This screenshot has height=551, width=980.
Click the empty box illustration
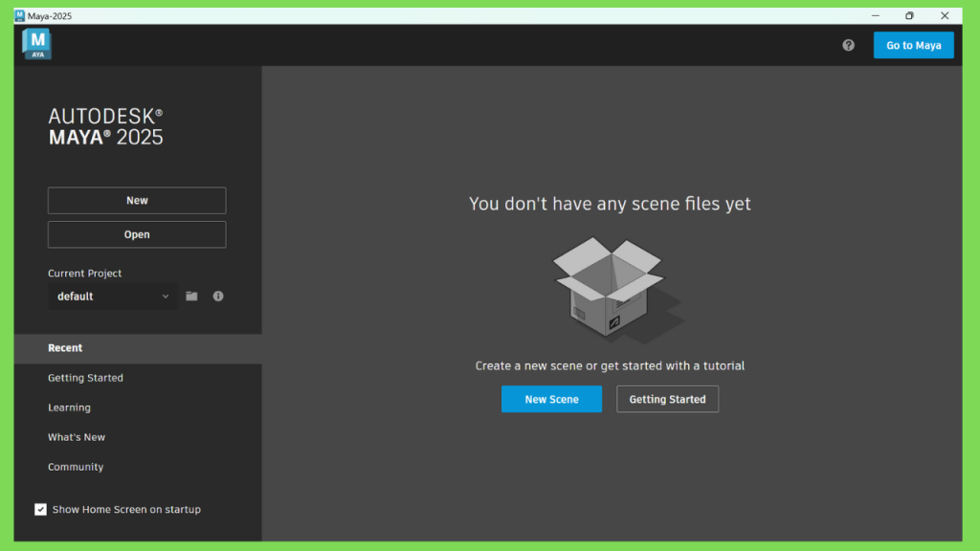pyautogui.click(x=617, y=290)
